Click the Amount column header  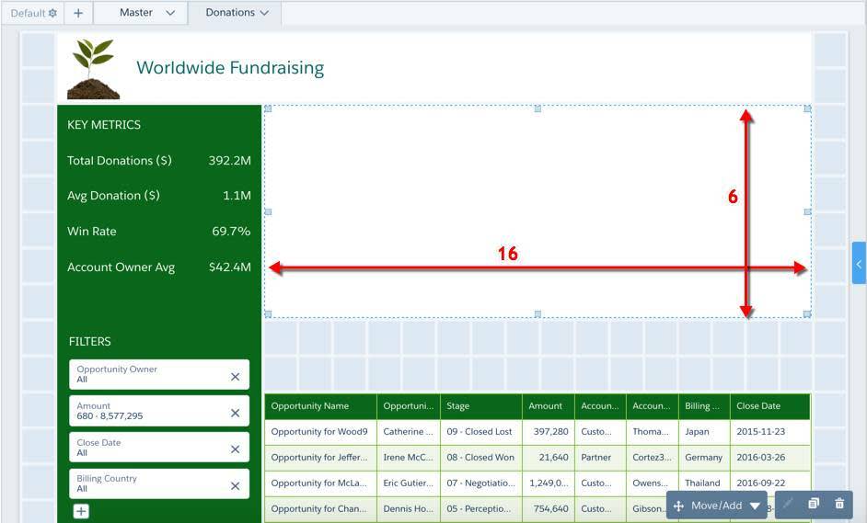point(549,406)
